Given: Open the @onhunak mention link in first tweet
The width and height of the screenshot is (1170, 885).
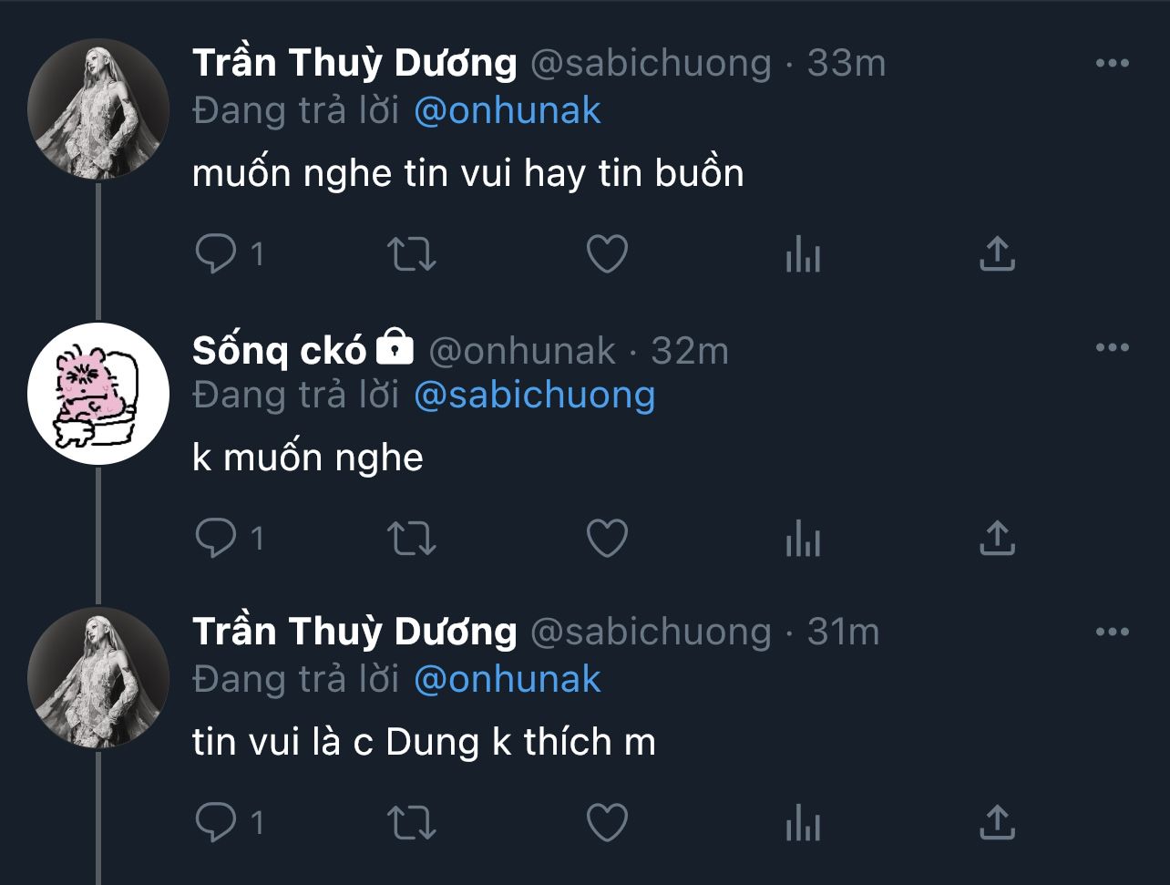Looking at the screenshot, I should [508, 111].
